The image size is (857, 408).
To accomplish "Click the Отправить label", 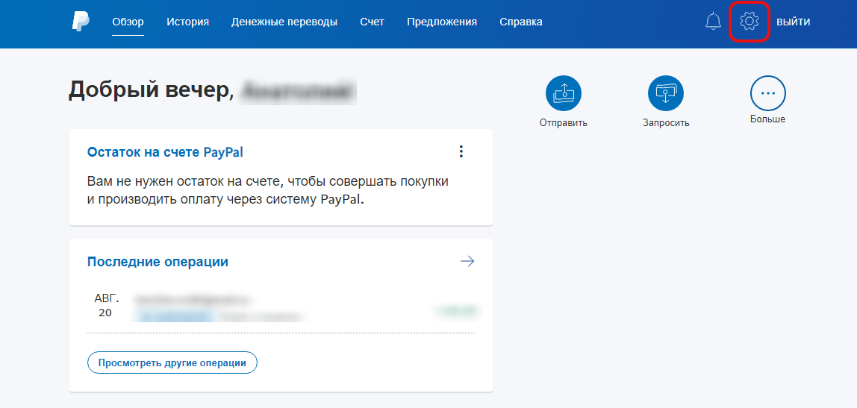I will [564, 123].
